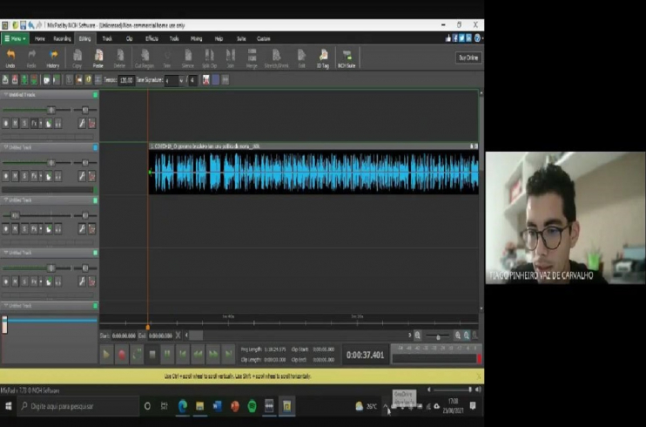
Task: Solo the first Untitled Track with S
Action: (x=24, y=124)
